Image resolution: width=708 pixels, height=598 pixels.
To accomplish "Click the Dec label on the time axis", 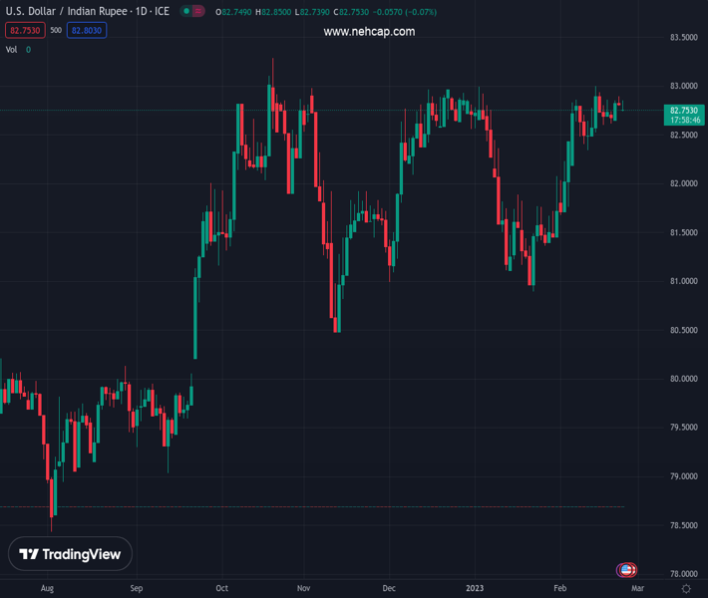I will (x=389, y=588).
